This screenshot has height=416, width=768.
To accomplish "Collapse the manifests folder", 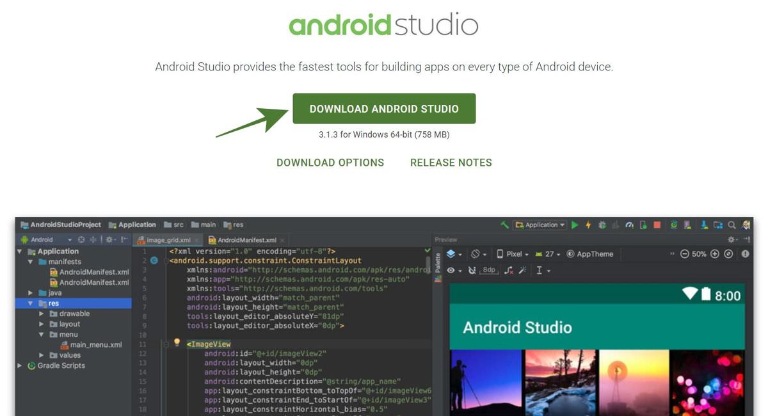I will (x=30, y=262).
